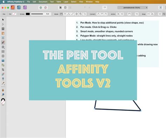Select the Frame Text tool
Image resolution: width=166 pixels, height=138 pixels.
point(3,29)
